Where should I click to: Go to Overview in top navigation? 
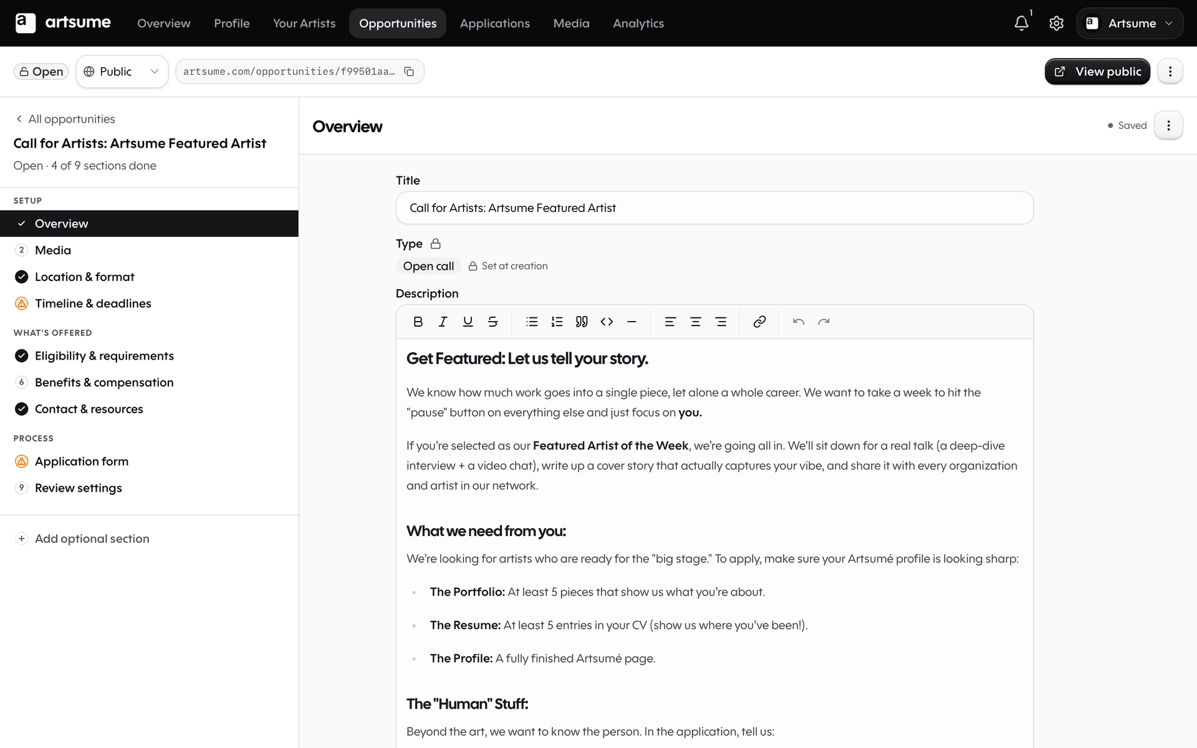click(164, 23)
